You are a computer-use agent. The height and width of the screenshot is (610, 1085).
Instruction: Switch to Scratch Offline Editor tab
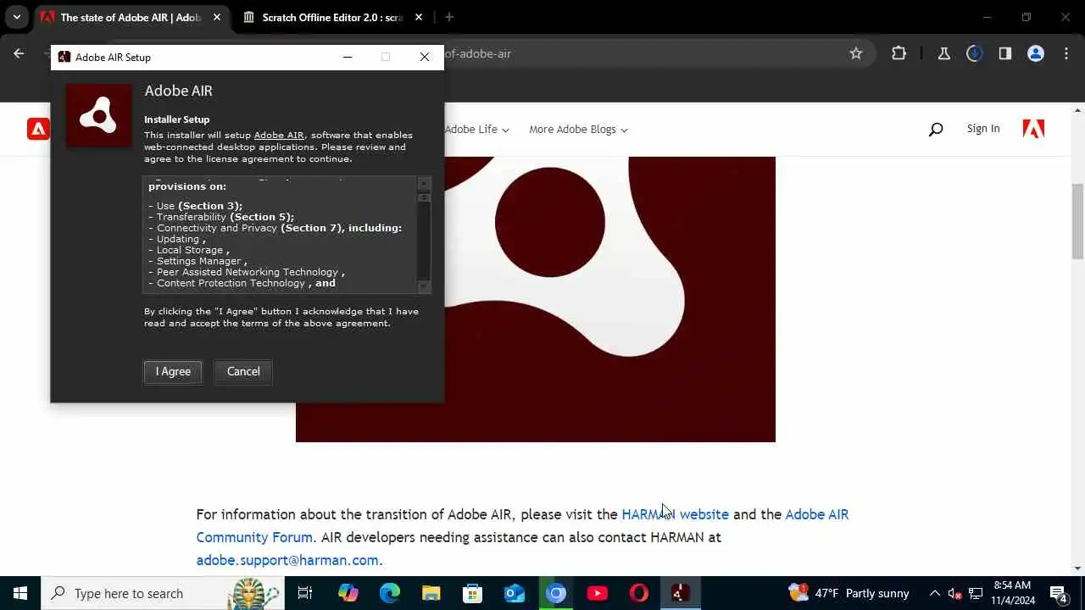(332, 17)
